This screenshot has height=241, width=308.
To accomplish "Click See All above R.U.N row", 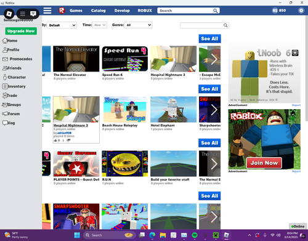I will (x=209, y=143).
